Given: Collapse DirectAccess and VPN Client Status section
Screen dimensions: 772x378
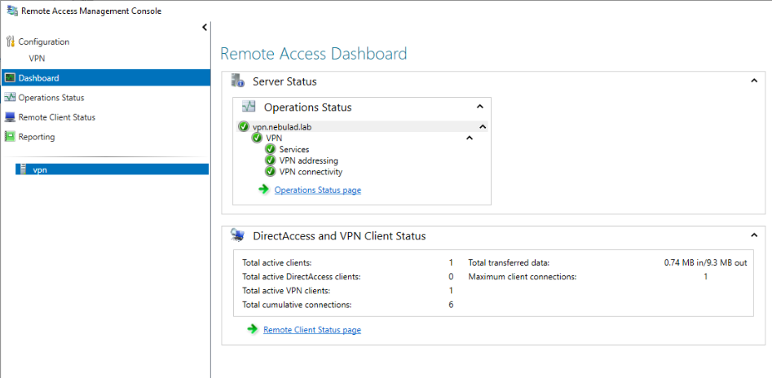Looking at the screenshot, I should 754,235.
